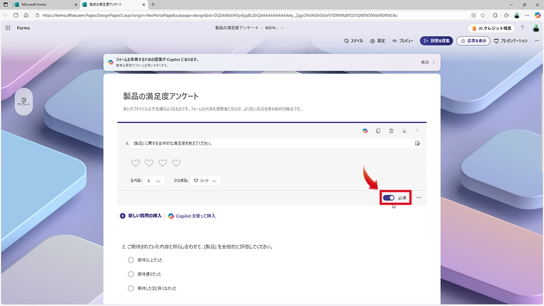Delete question 1 using the trash icon

tap(391, 131)
